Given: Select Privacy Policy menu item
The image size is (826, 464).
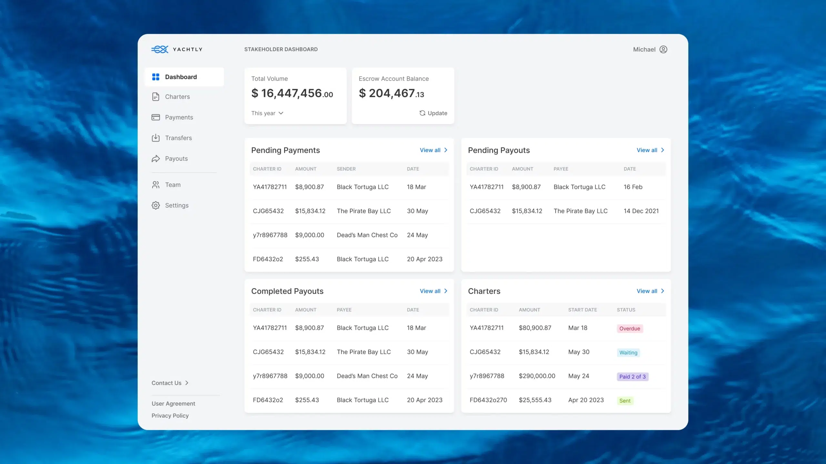Looking at the screenshot, I should [x=170, y=415].
